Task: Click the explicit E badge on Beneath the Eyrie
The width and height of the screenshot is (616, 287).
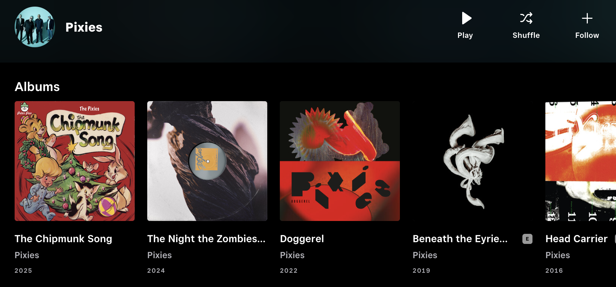Action: [527, 239]
